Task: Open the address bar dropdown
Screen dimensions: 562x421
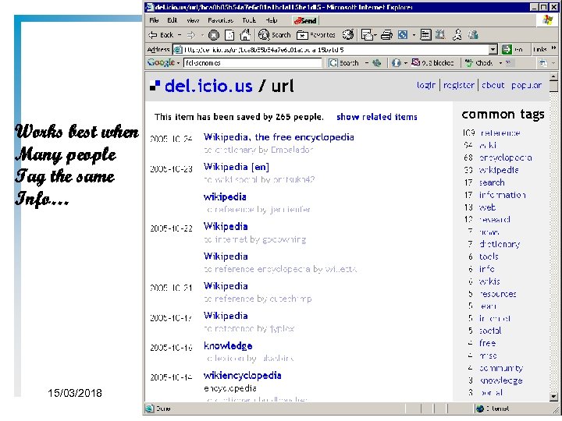Action: (493, 49)
